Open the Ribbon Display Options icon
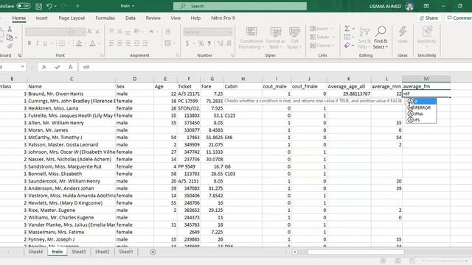Image resolution: width=472 pixels, height=265 pixels. pos(426,6)
